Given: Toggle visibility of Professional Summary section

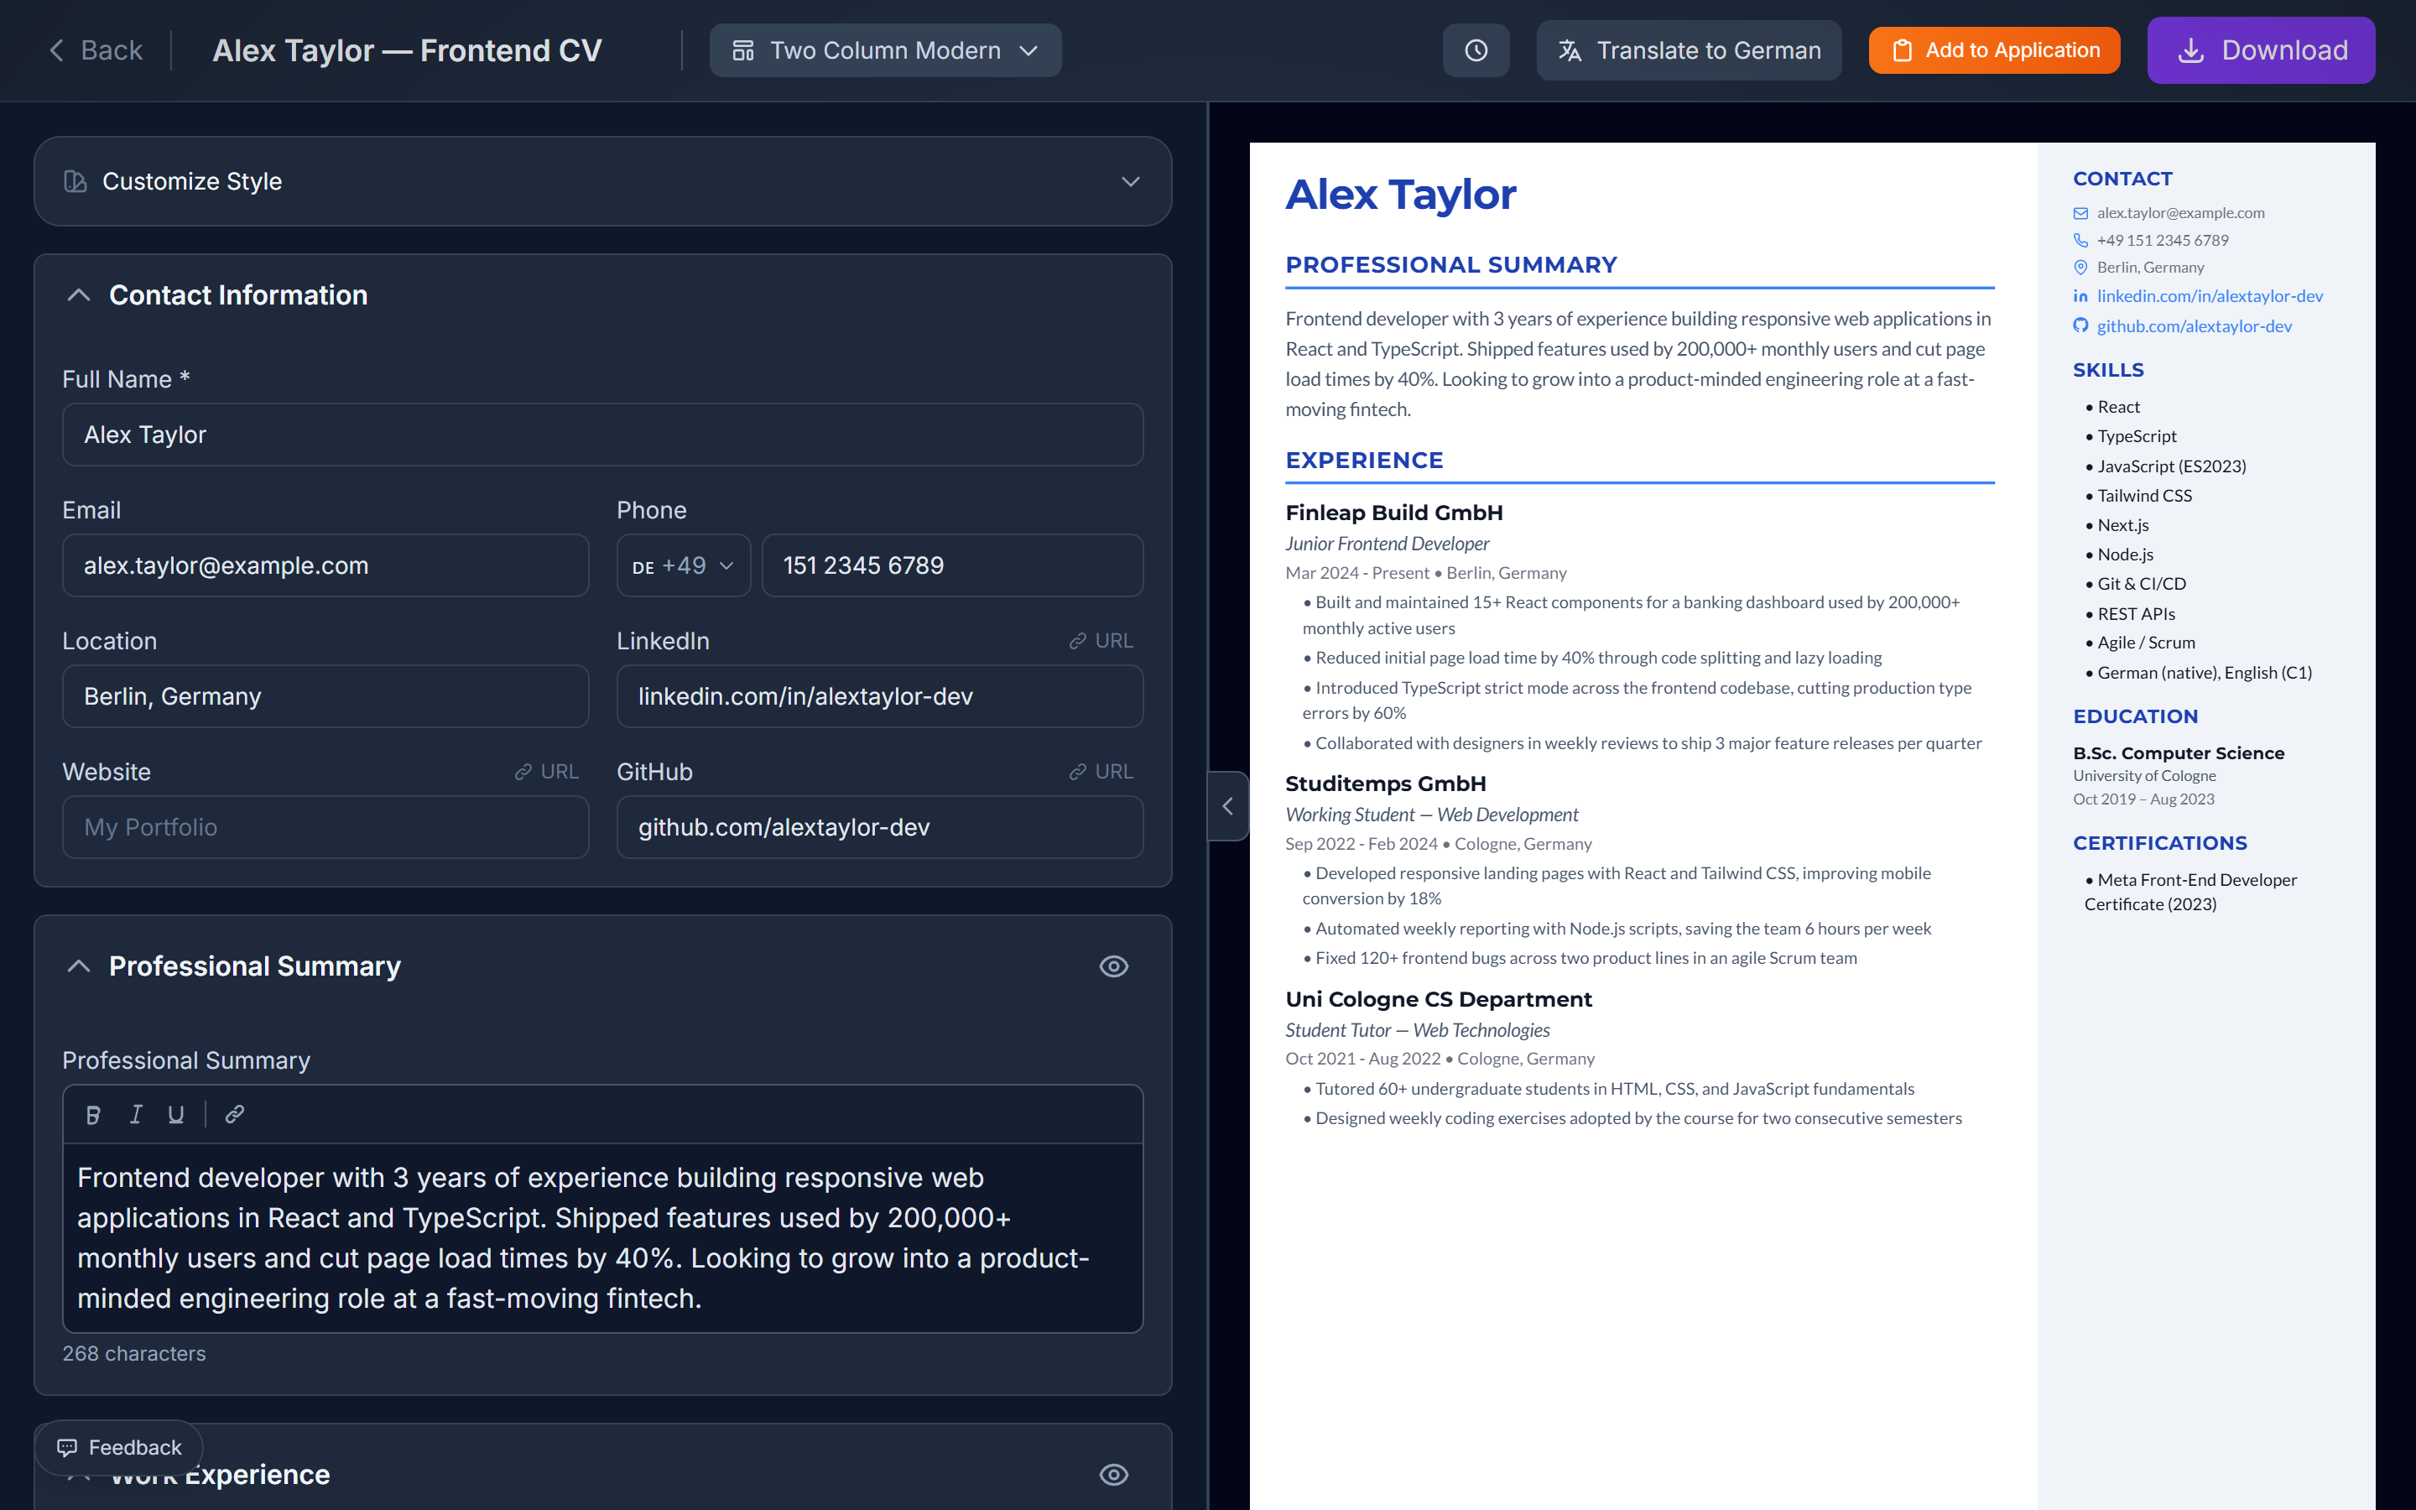Looking at the screenshot, I should coord(1113,966).
